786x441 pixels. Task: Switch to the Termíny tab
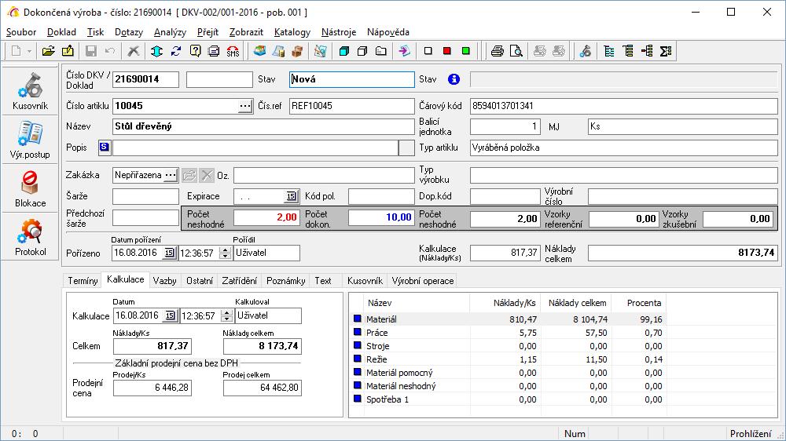point(83,281)
